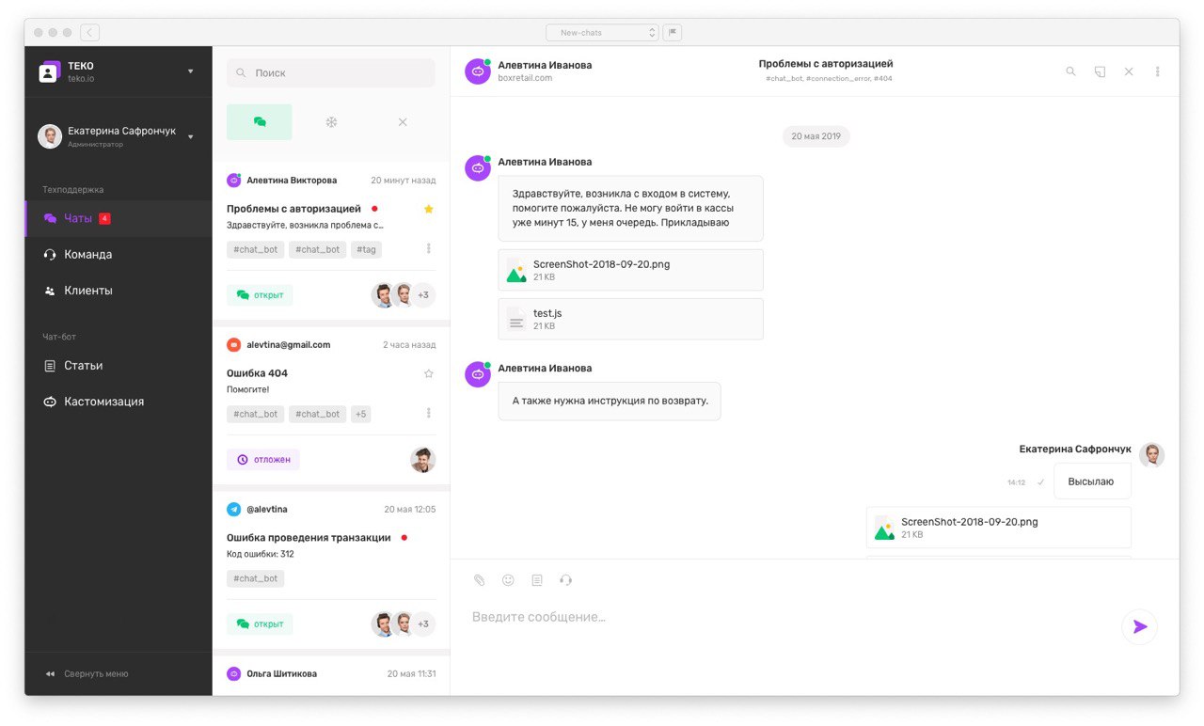Click the chat title Проблемы с авторизацией in header
1204x726 pixels.
[x=826, y=64]
